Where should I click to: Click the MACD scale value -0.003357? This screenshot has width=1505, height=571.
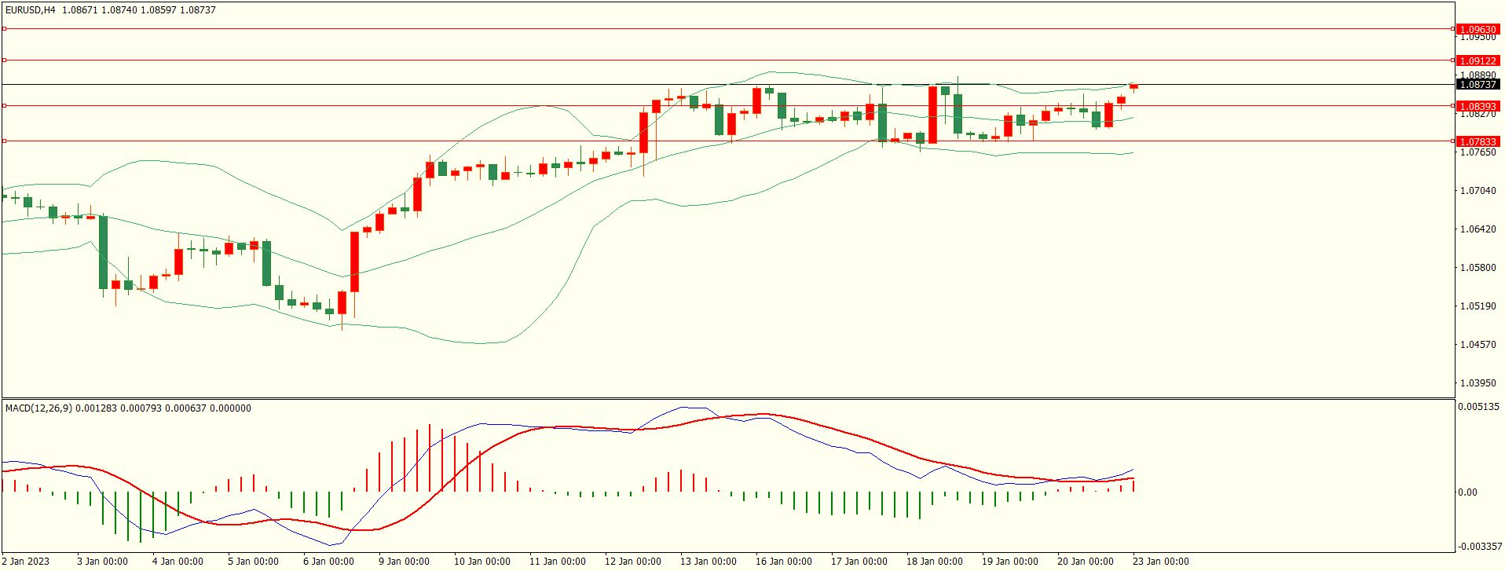pos(1480,547)
